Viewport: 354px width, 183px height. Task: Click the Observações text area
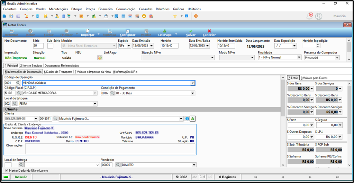tap(110, 149)
